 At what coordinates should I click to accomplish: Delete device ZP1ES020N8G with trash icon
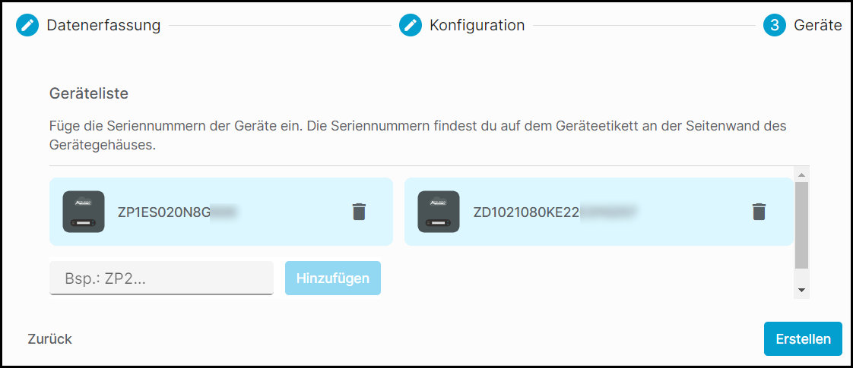(359, 212)
